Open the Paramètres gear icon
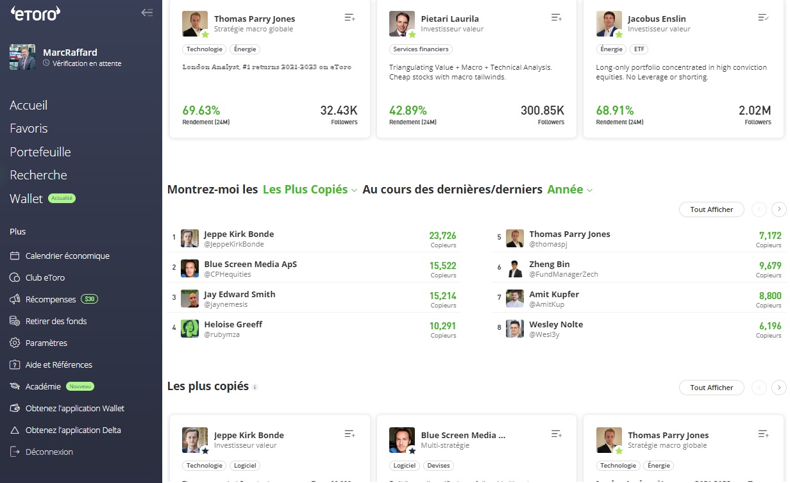790x483 pixels. pyautogui.click(x=15, y=343)
